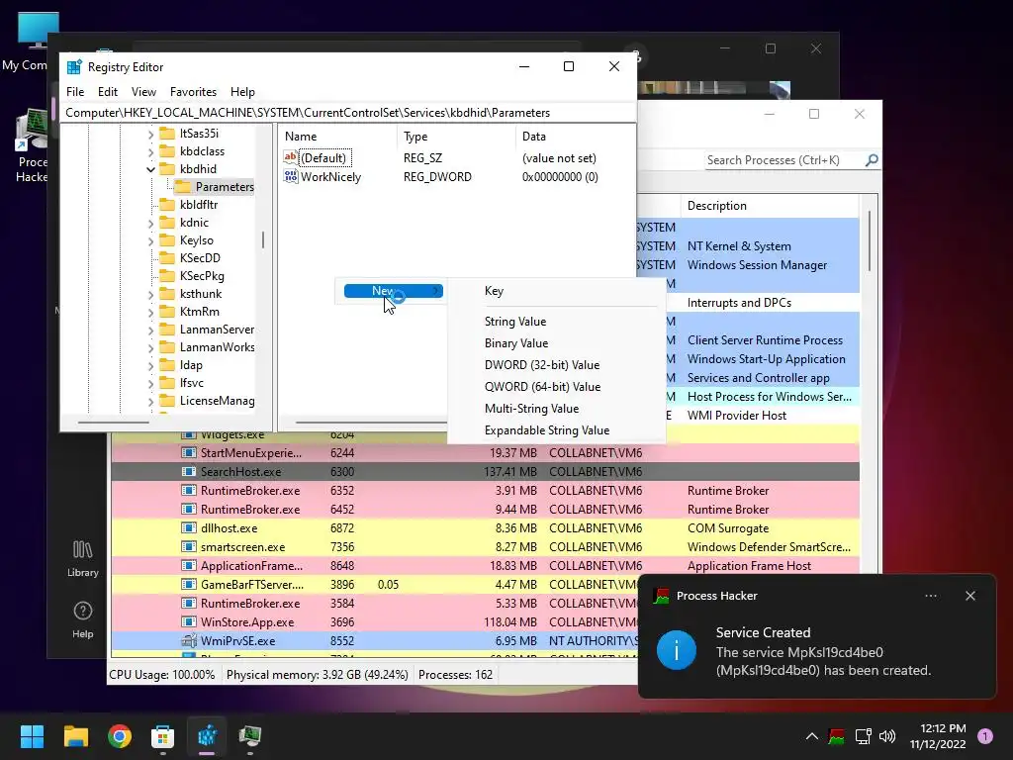
Task: Open Library in the background app sidebar
Action: coord(83,559)
